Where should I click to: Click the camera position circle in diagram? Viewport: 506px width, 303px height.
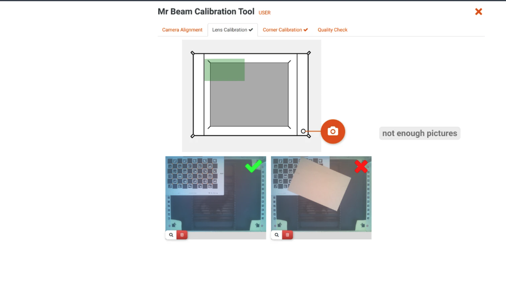click(303, 131)
